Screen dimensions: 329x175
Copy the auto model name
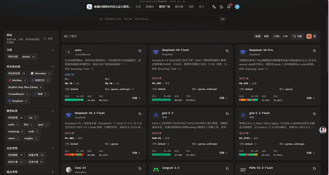(x=140, y=51)
